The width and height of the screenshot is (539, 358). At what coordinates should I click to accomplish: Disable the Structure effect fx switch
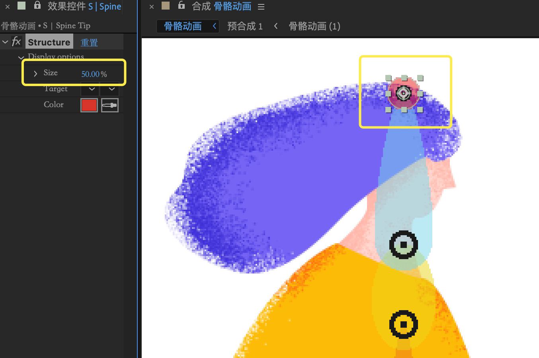(16, 42)
